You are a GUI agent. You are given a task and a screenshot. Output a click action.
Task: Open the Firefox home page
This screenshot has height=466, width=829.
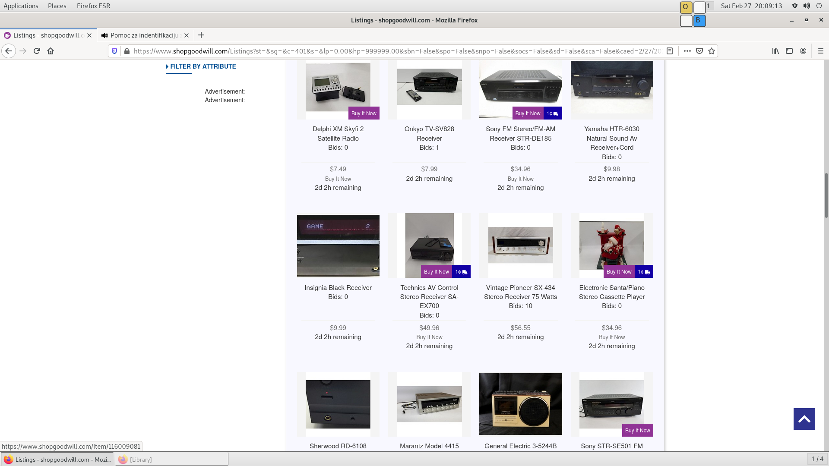pos(51,51)
